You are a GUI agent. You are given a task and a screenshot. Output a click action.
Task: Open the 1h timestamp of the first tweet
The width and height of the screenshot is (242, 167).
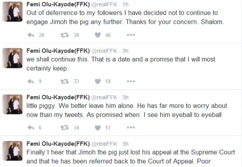[x=125, y=4]
